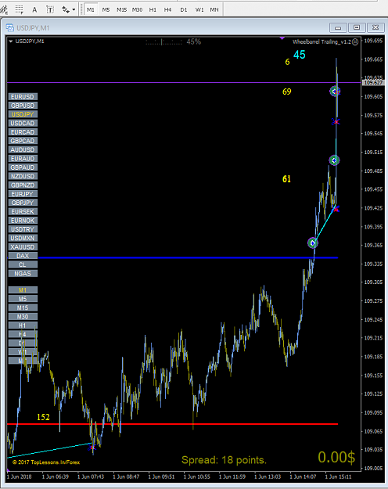Screen dimensions: 388x489
Task: Switch toolbar timeframe to M1
Action: (x=91, y=9)
